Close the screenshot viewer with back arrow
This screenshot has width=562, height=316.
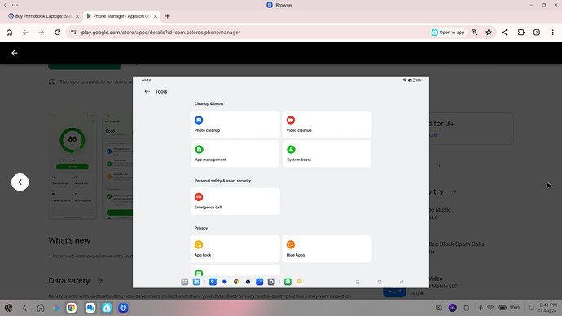tap(15, 53)
